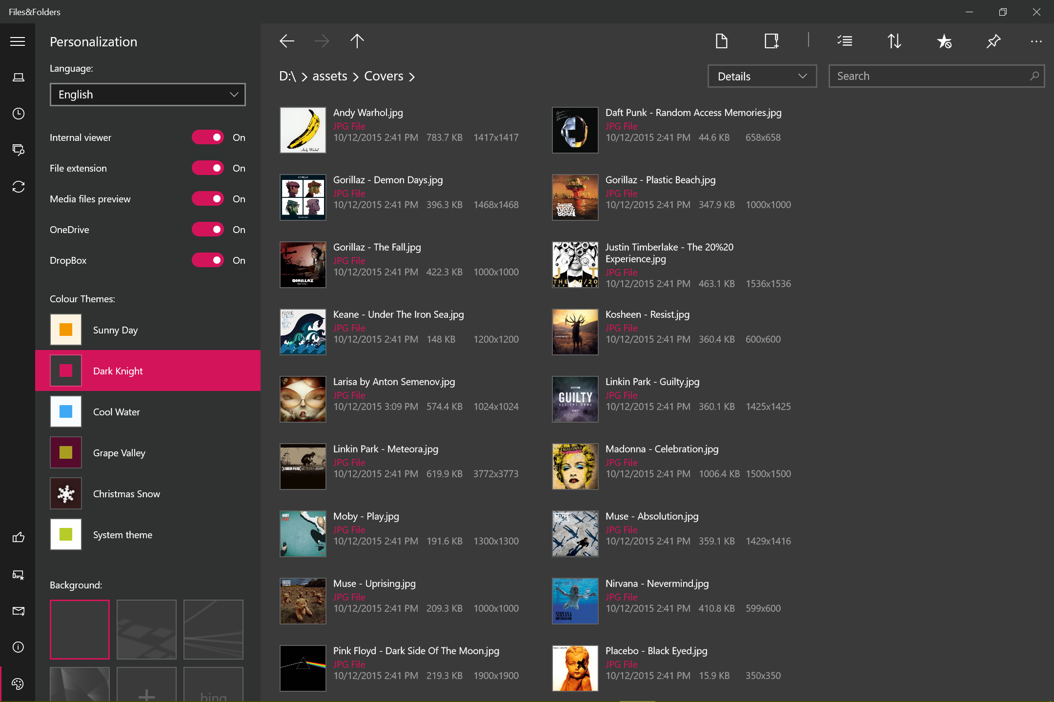Open the more options ellipsis
The width and height of the screenshot is (1054, 702).
(x=1036, y=41)
